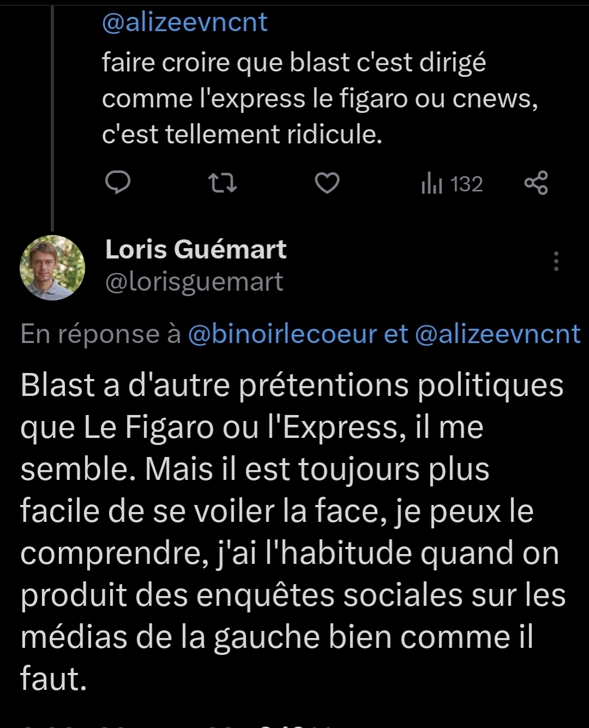Like the tweet with heart icon
This screenshot has height=728, width=589.
tap(327, 183)
